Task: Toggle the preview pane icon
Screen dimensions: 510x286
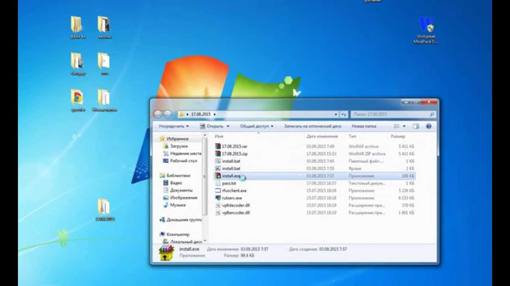Action: click(x=416, y=126)
